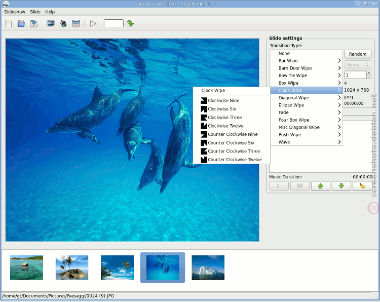
Task: Save the slideshow using the toolbar icon
Action: (33, 23)
